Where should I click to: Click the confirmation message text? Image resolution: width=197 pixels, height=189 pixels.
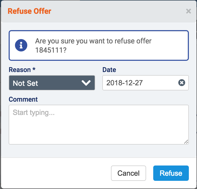tap(93, 41)
